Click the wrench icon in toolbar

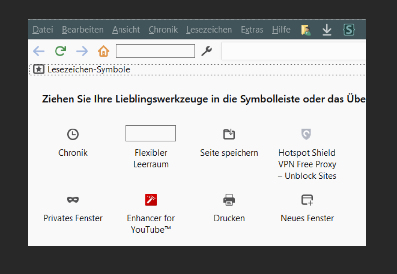click(x=206, y=51)
